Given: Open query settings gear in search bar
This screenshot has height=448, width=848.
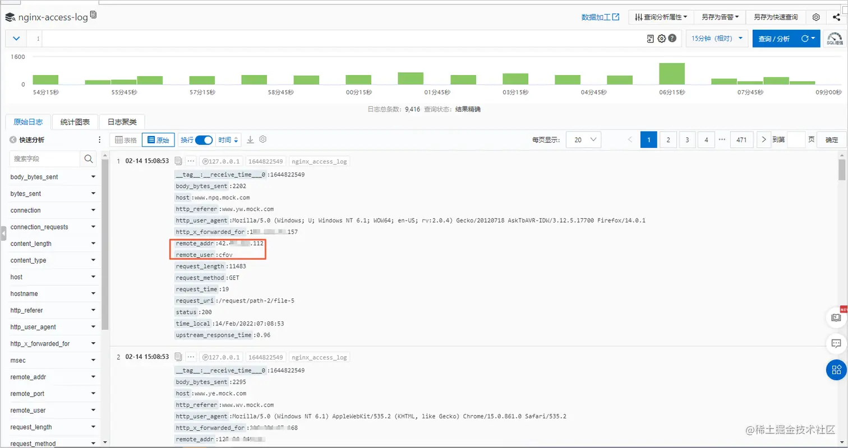Looking at the screenshot, I should [x=661, y=39].
